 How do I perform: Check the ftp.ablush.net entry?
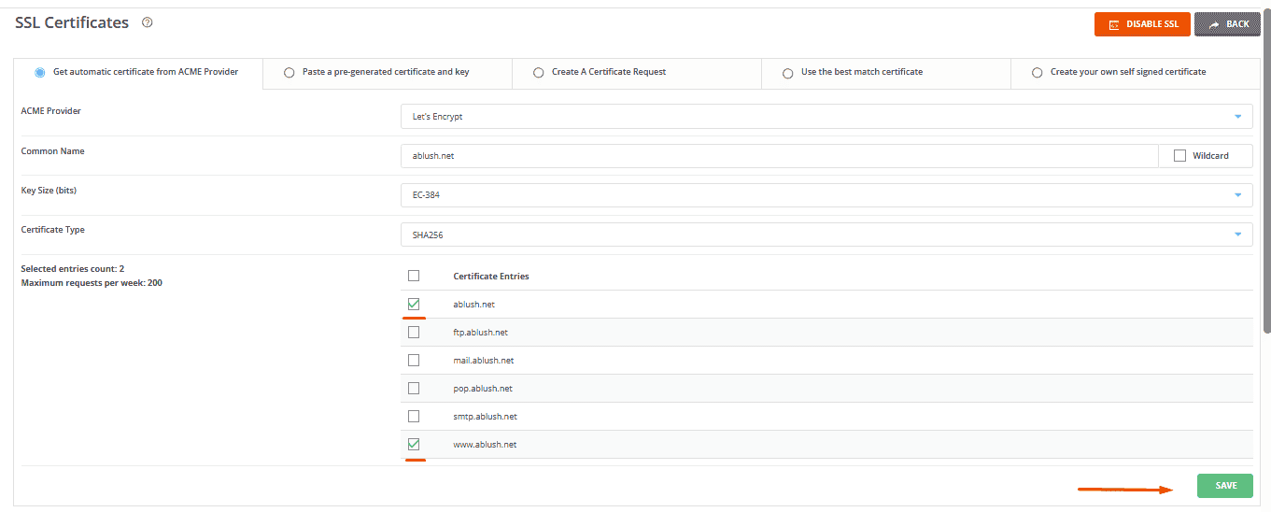coord(414,332)
